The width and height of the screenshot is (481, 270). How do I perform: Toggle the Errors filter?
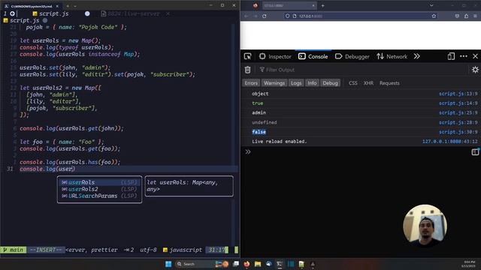click(251, 83)
